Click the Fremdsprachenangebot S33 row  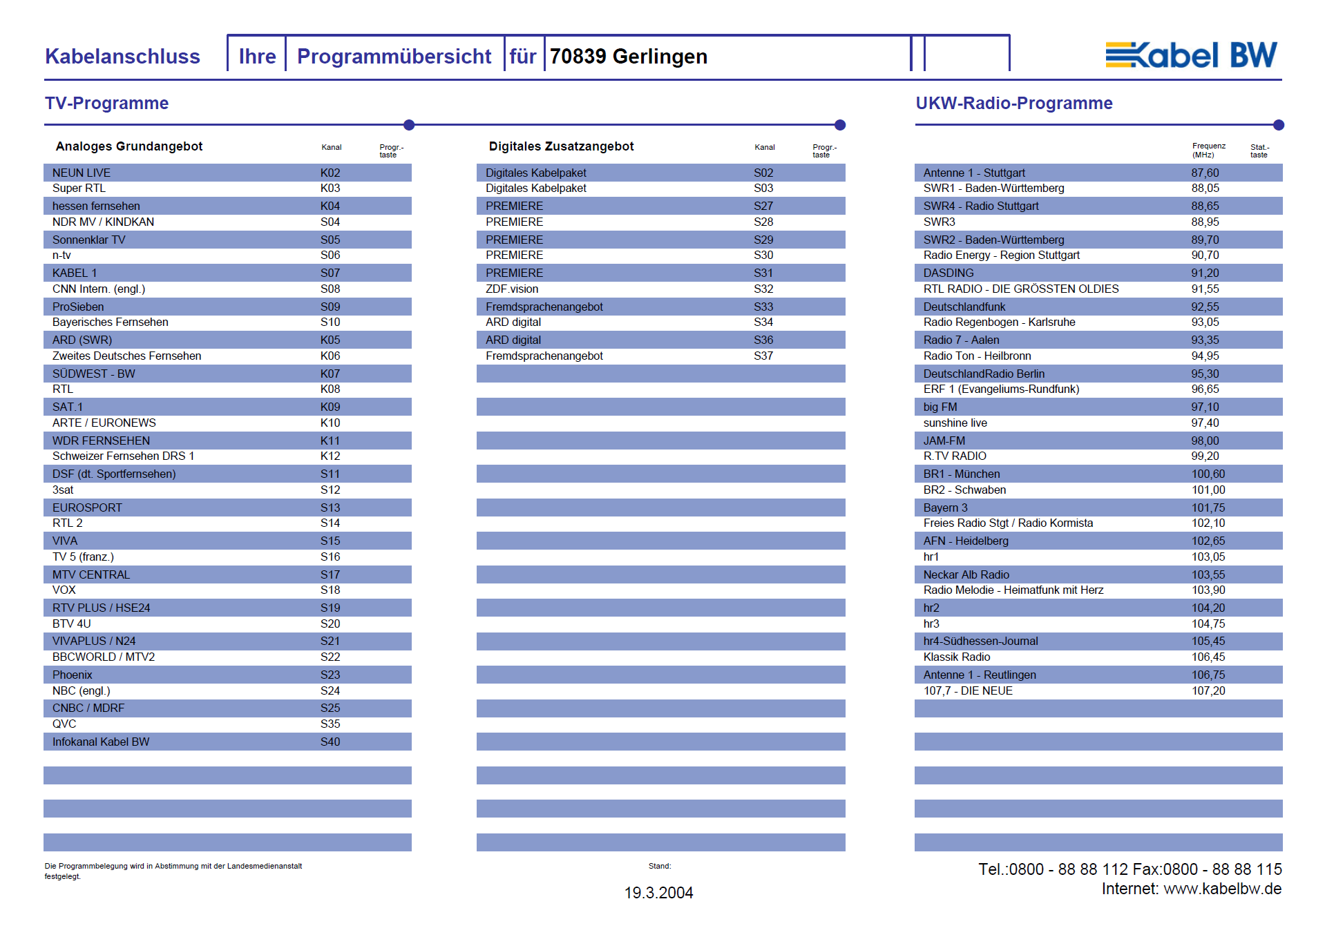[x=660, y=307]
